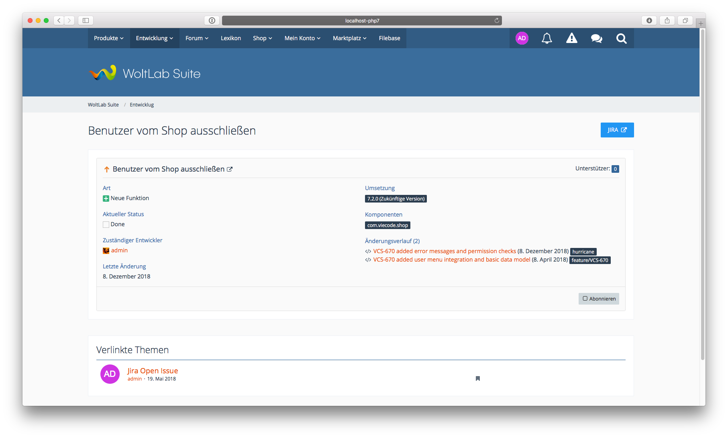Expand the Entwicklung dropdown menu
Image resolution: width=728 pixels, height=438 pixels.
point(154,38)
